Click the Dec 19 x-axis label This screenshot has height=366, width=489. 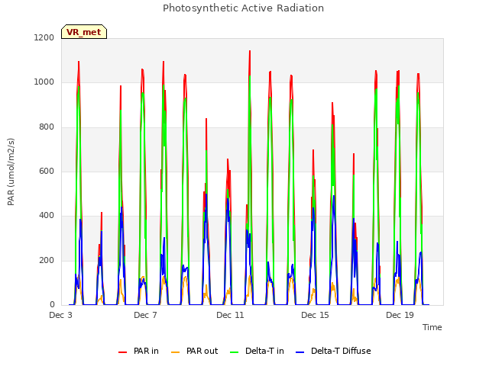[x=400, y=315]
